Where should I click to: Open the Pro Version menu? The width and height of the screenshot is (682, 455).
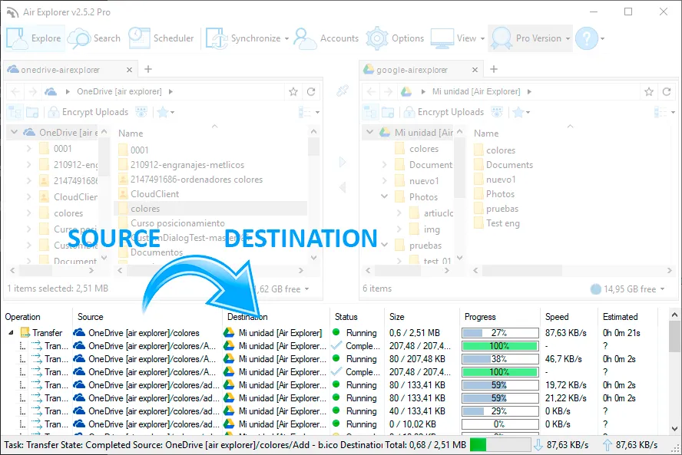(x=530, y=38)
